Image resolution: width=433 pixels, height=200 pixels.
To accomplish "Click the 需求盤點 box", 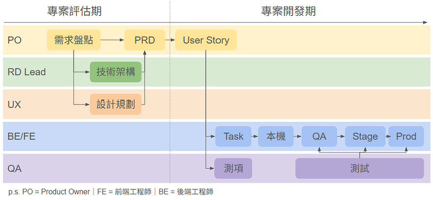I will pyautogui.click(x=73, y=40).
